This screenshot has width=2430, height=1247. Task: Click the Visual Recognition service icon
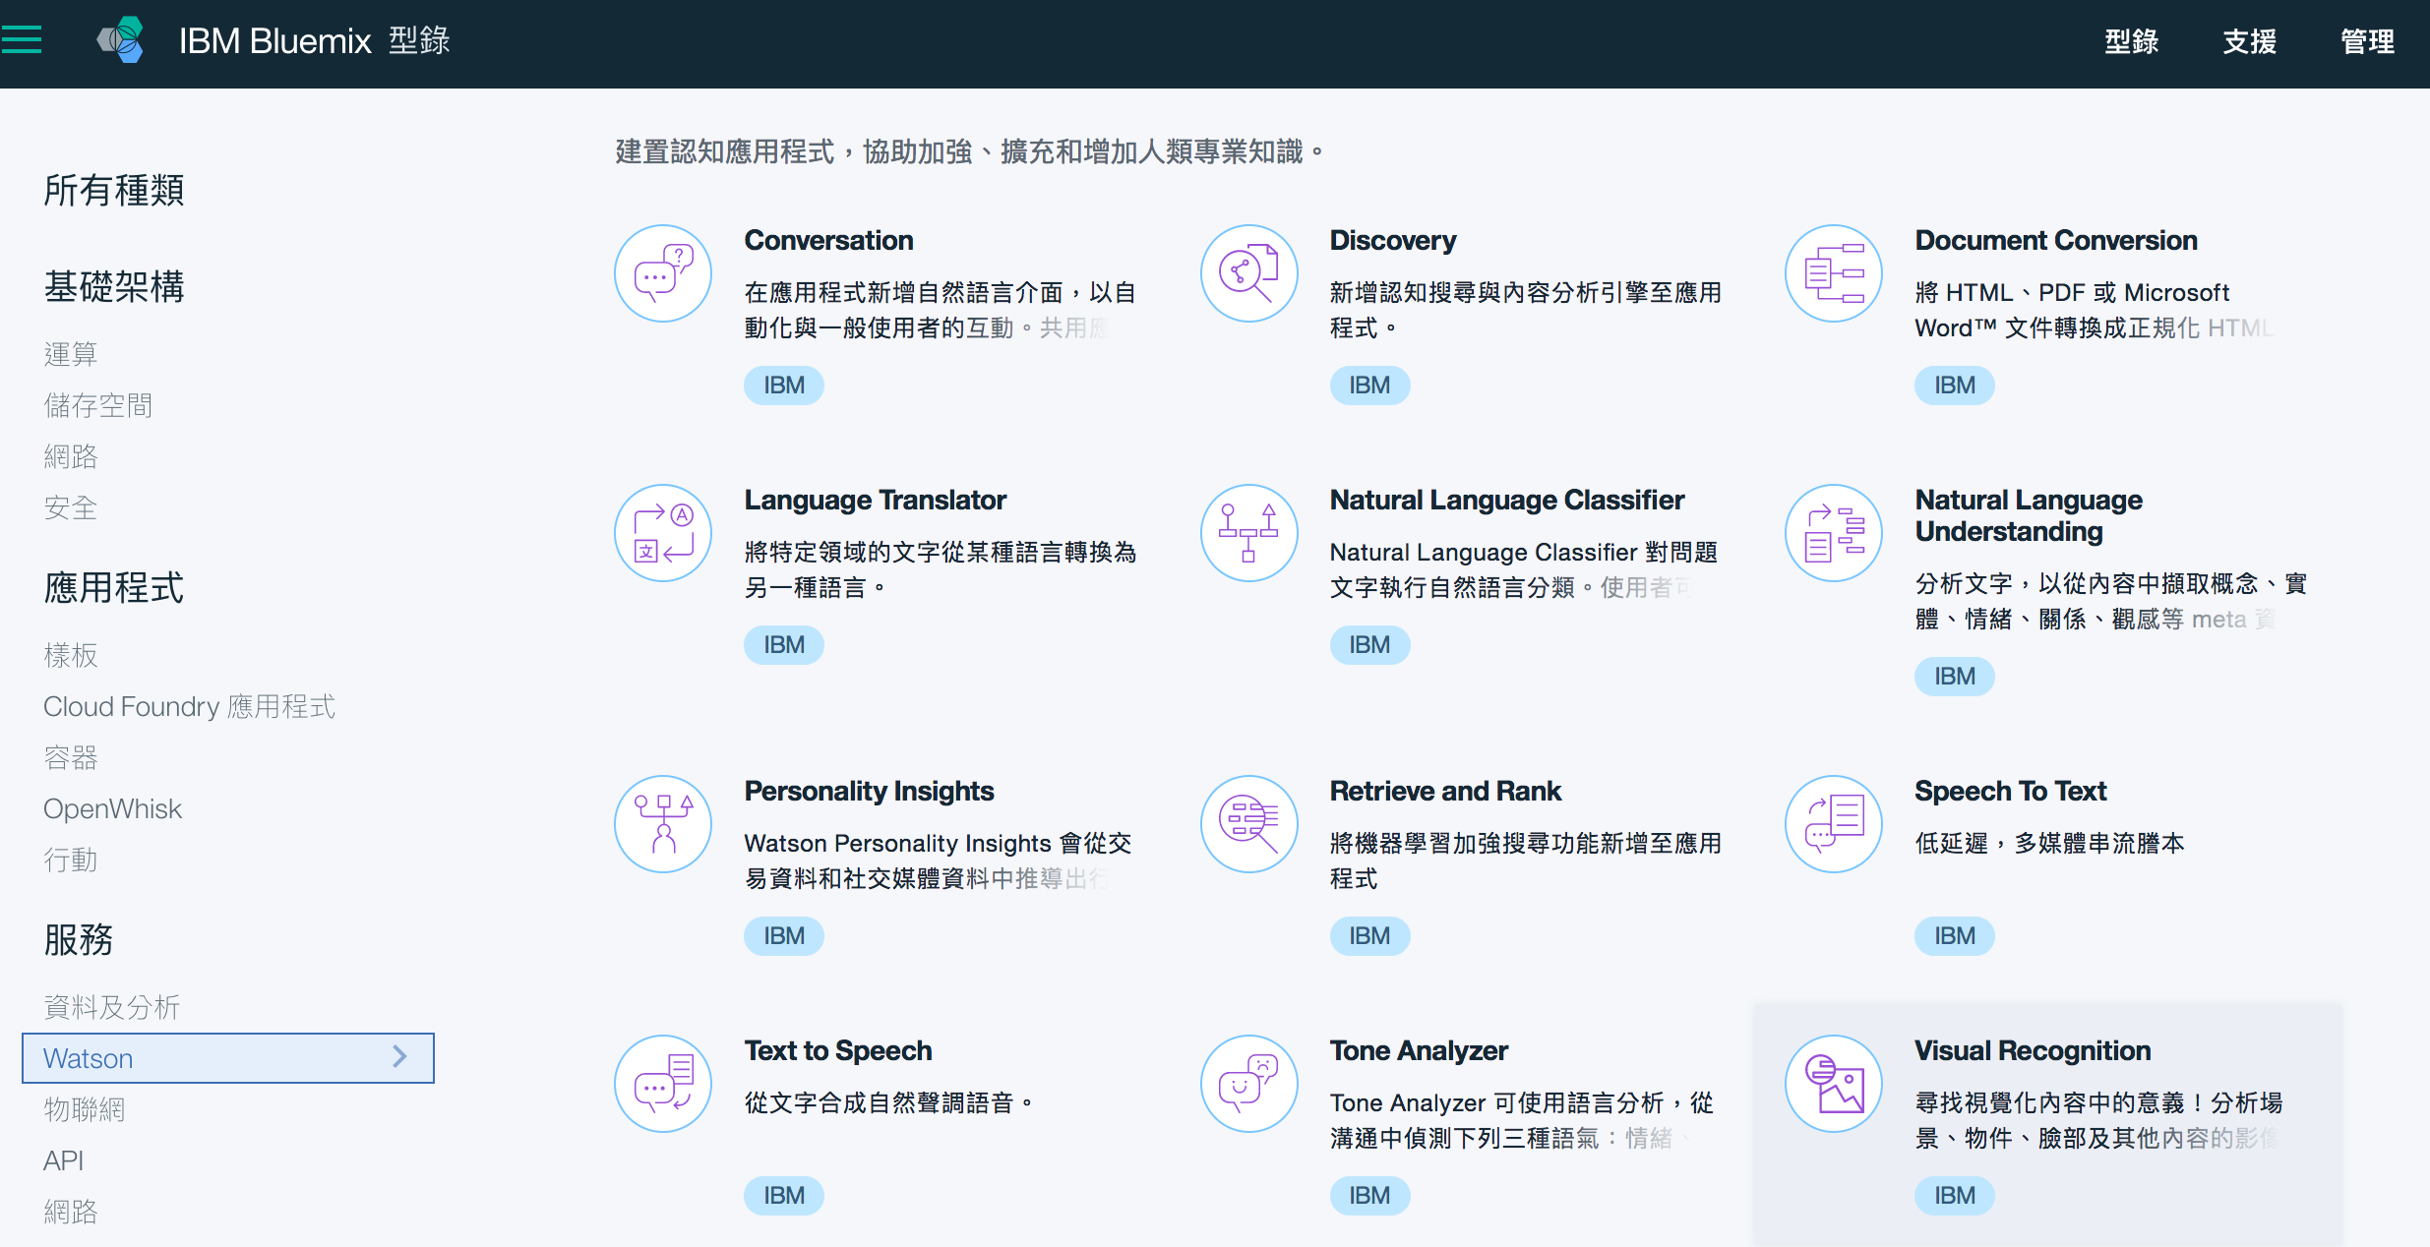(x=1834, y=1084)
